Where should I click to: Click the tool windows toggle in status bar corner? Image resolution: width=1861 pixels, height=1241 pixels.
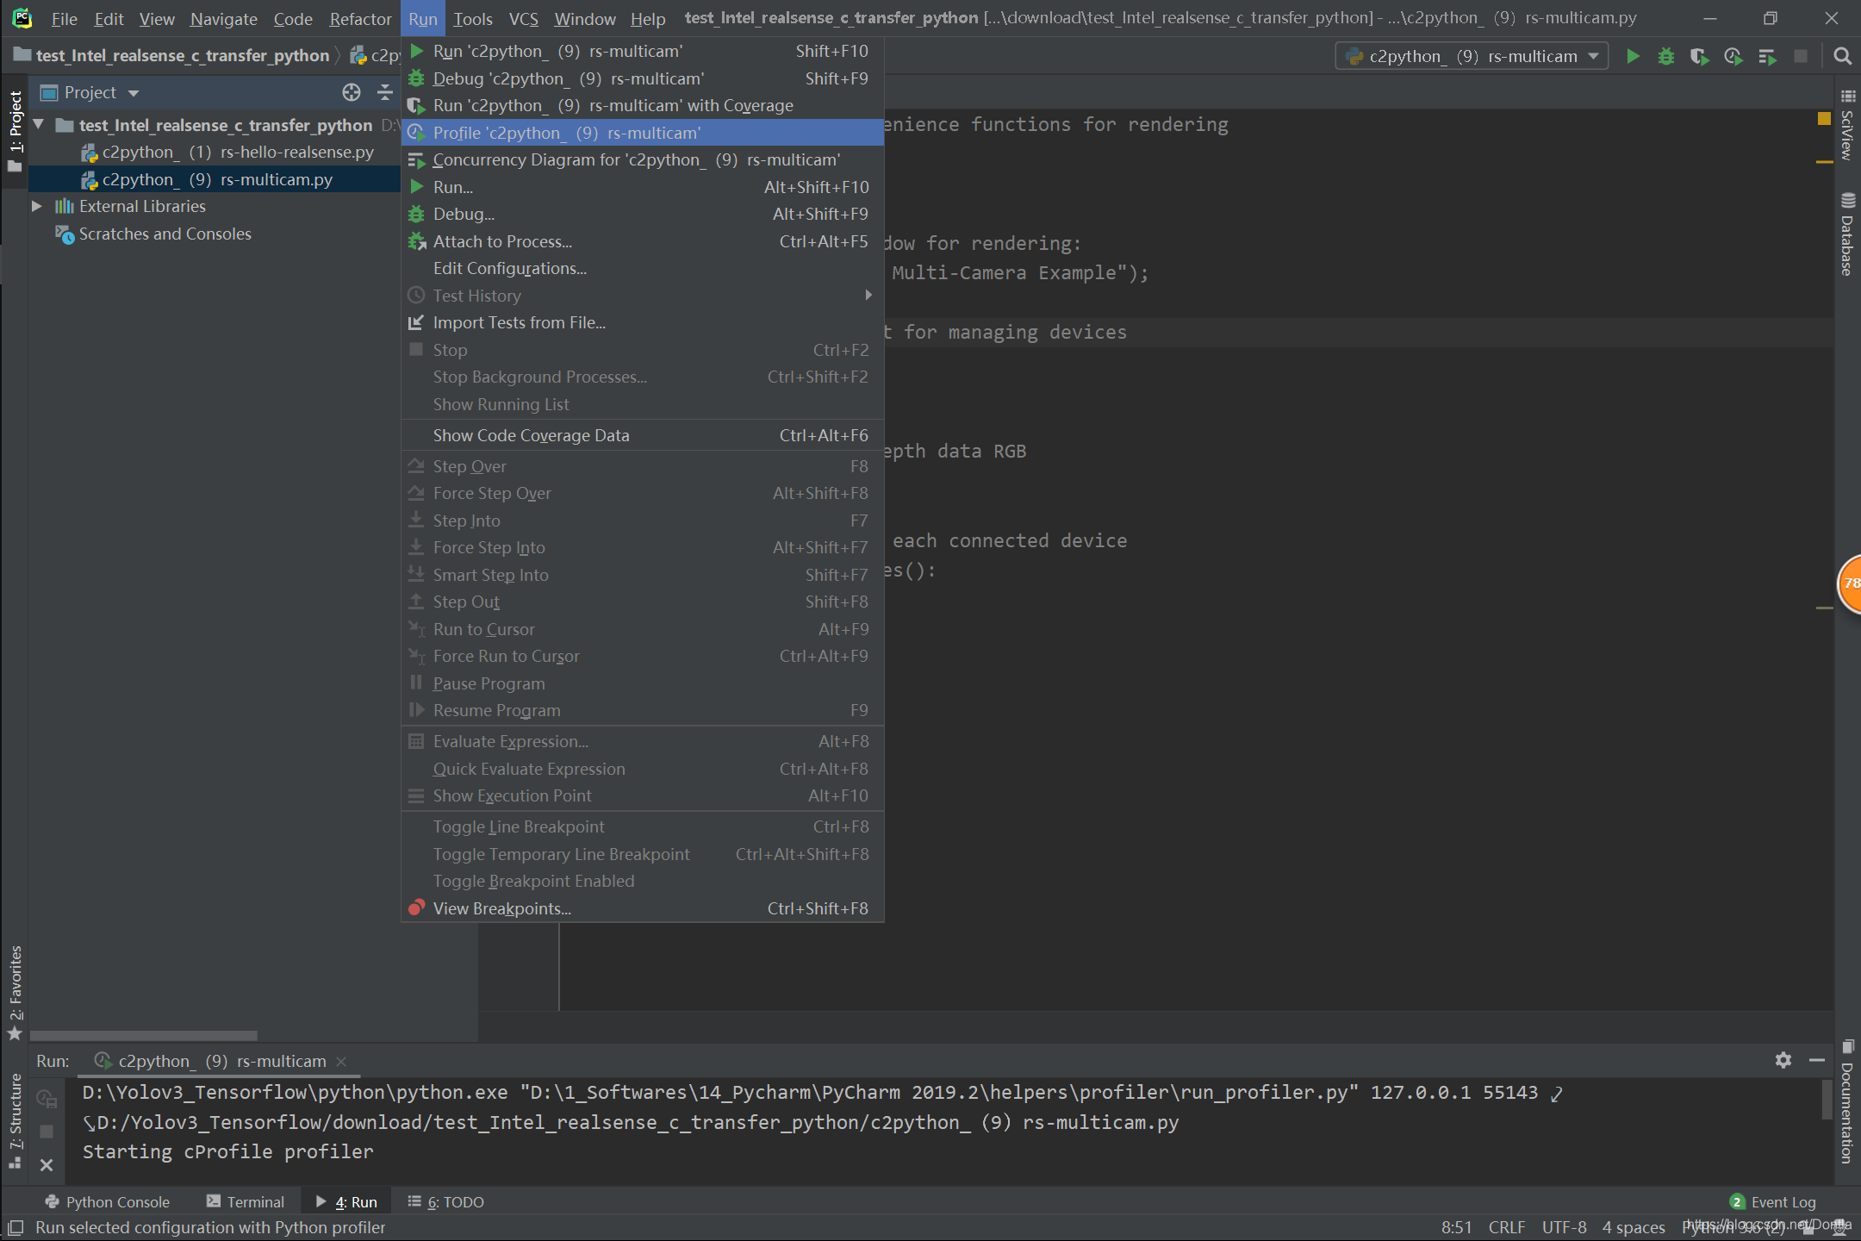click(x=16, y=1227)
